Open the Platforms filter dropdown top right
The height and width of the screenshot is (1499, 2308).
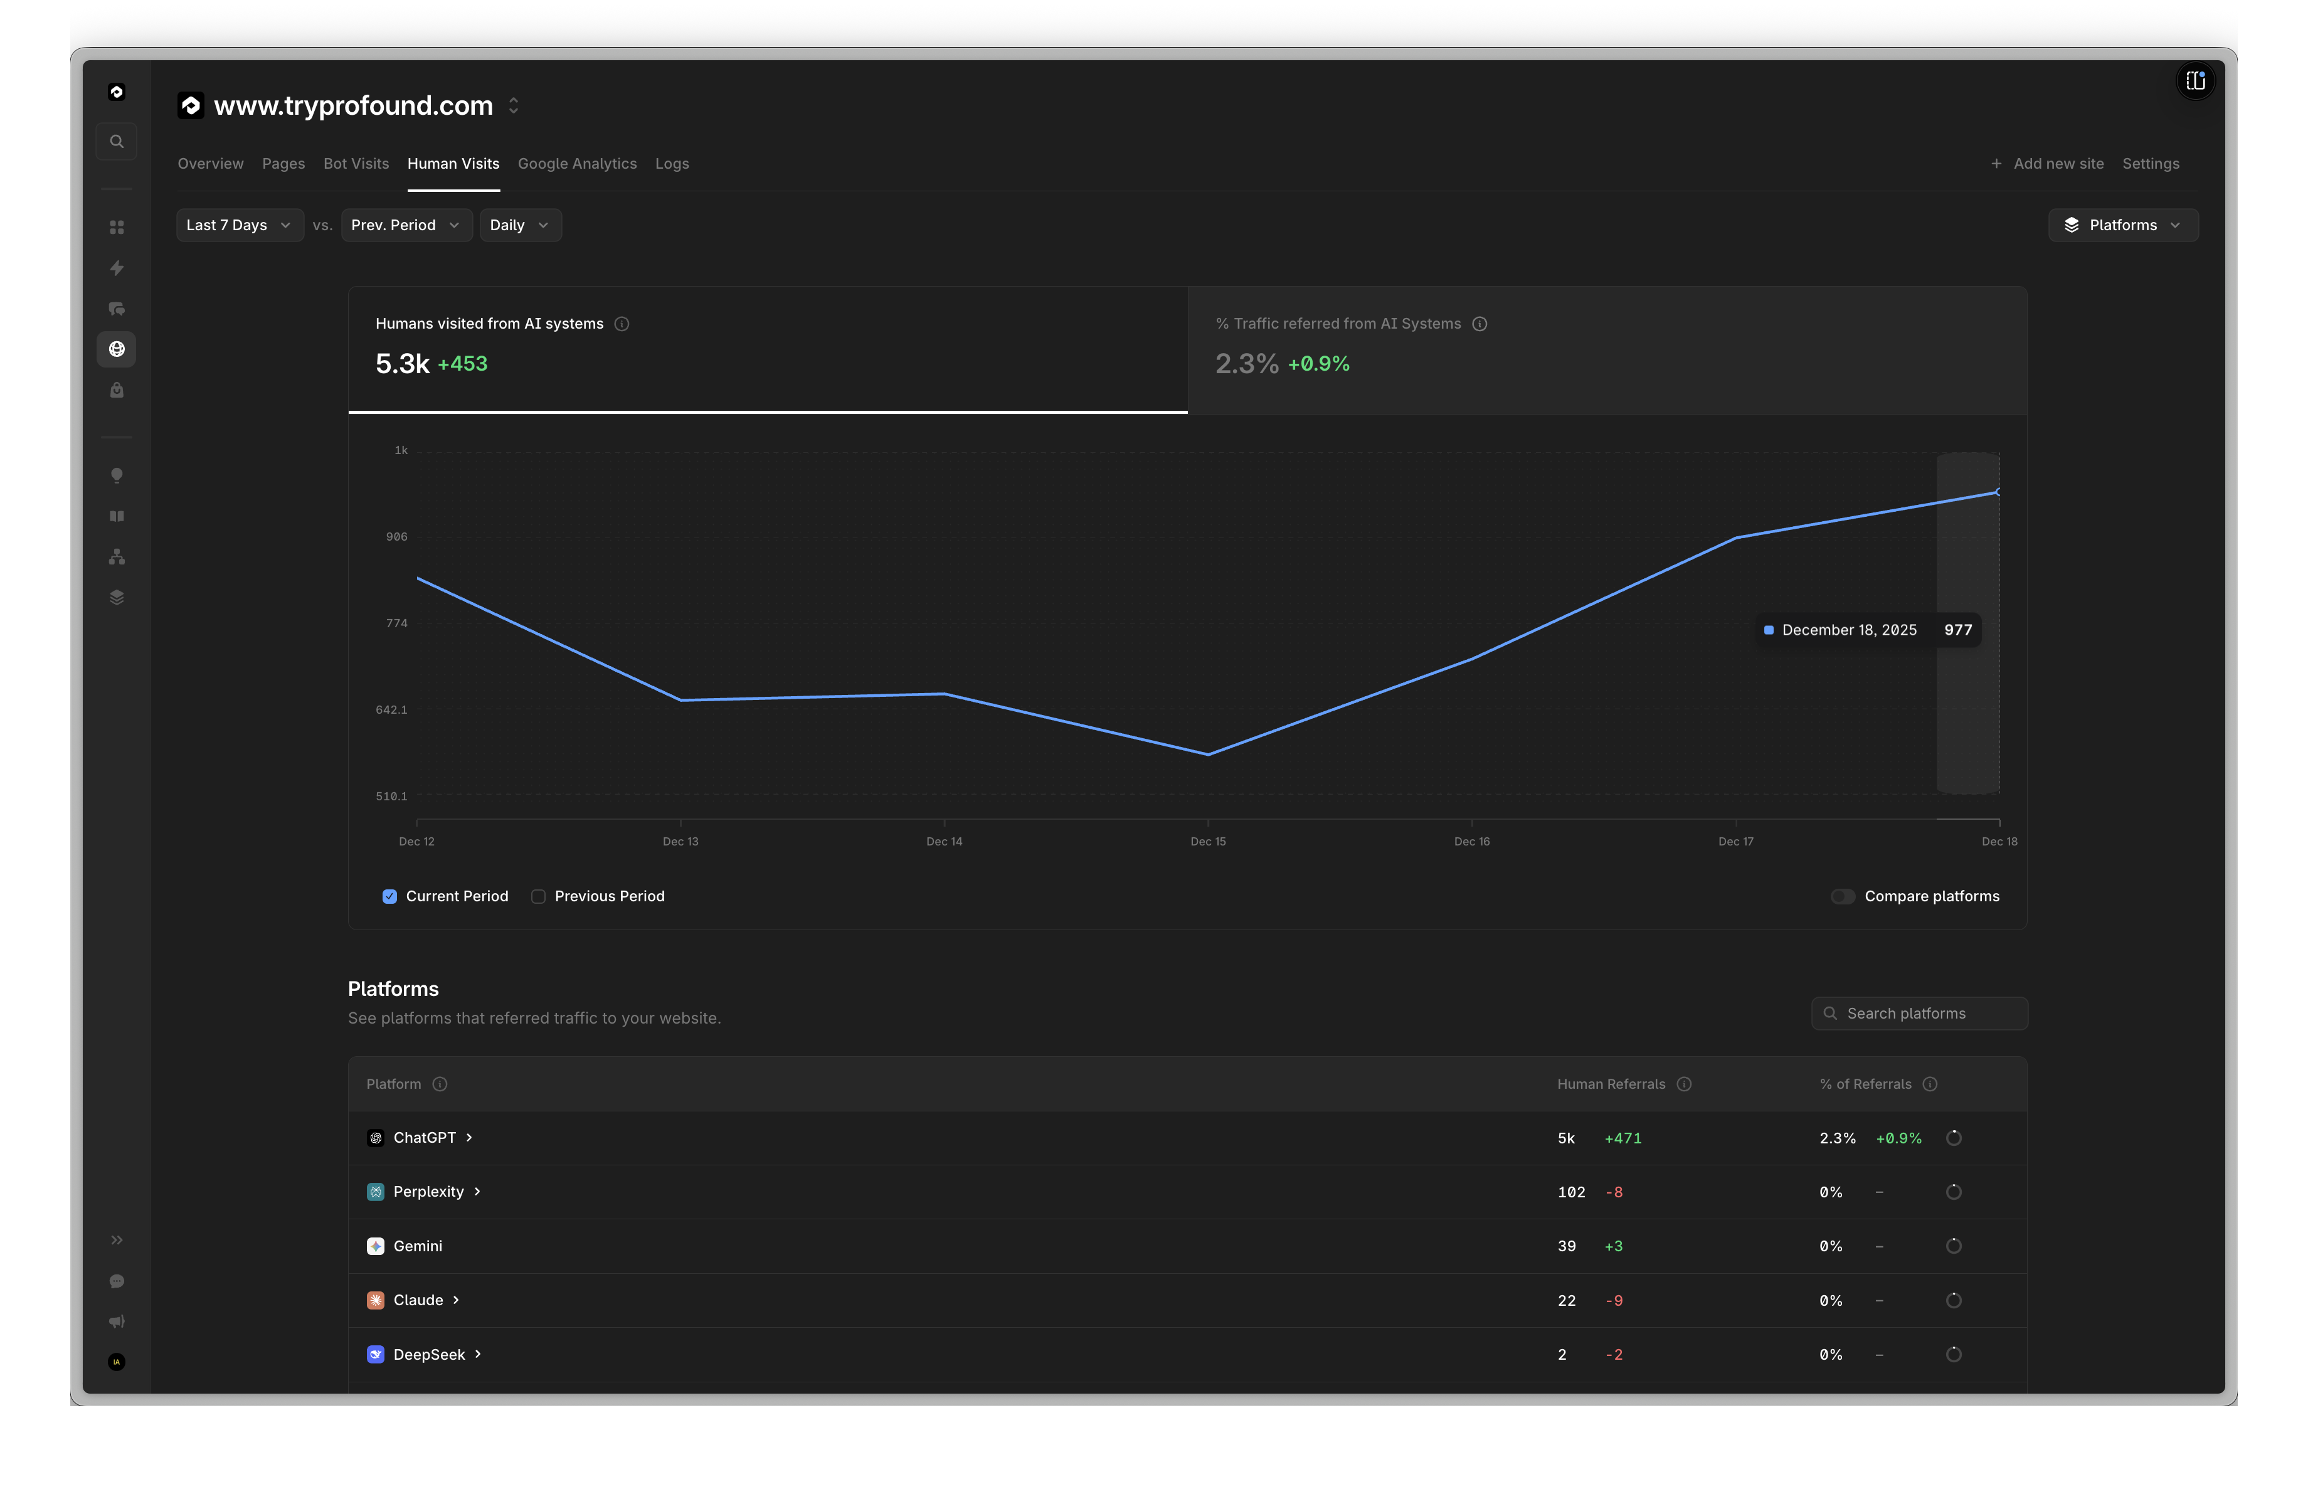pyautogui.click(x=2123, y=224)
